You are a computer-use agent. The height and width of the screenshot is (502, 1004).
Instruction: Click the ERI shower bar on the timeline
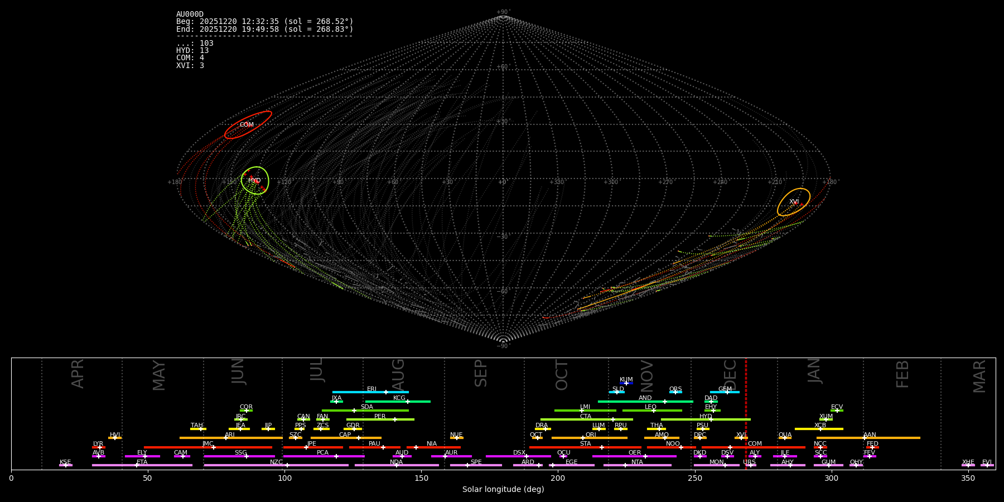click(x=370, y=392)
